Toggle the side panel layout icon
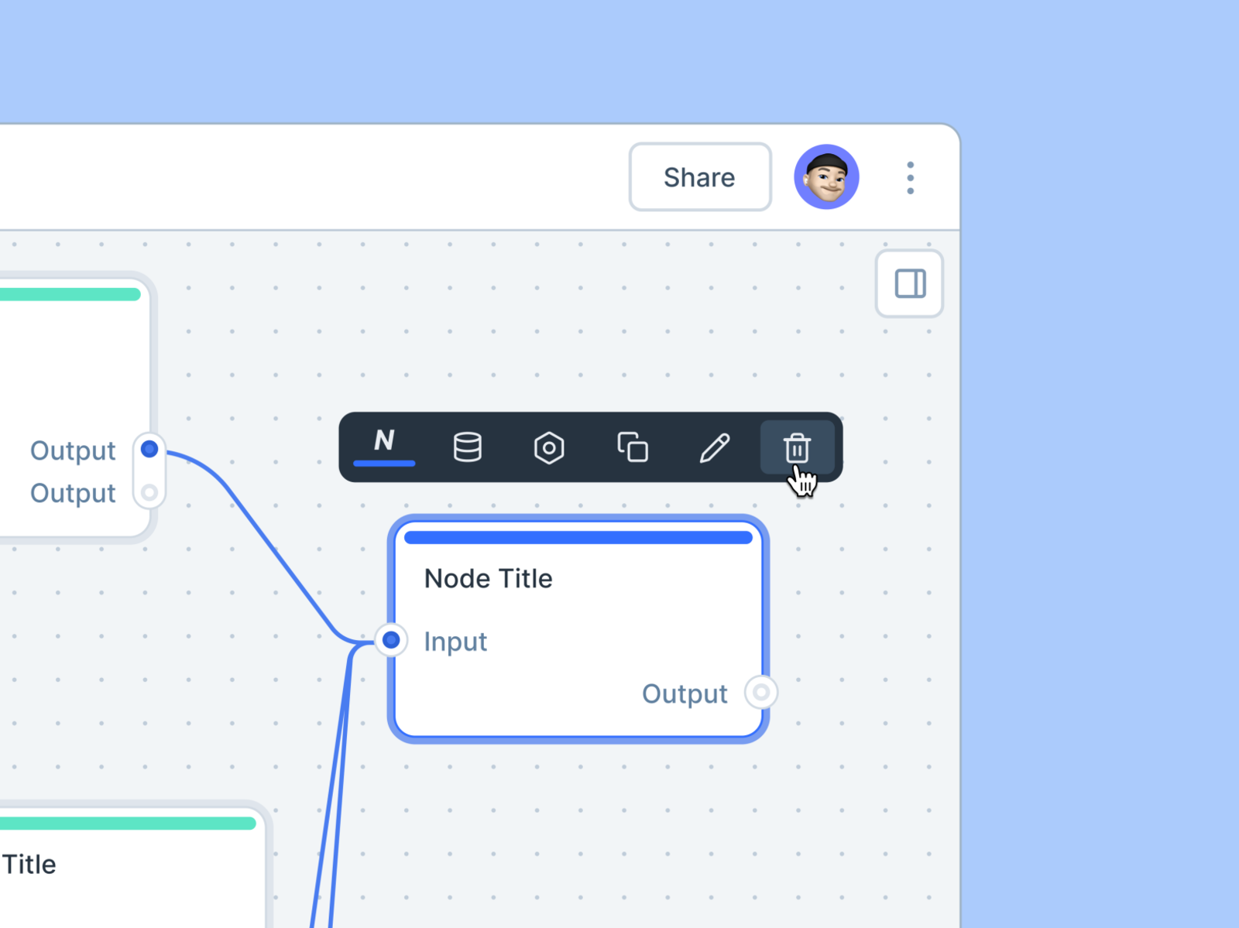The image size is (1239, 928). click(909, 283)
